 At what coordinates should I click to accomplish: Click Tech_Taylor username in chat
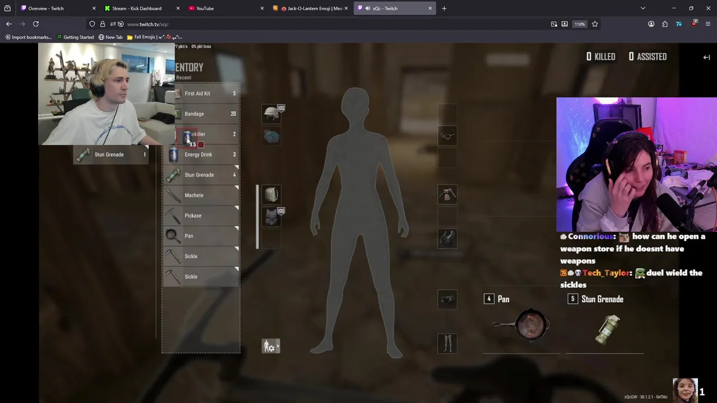607,273
